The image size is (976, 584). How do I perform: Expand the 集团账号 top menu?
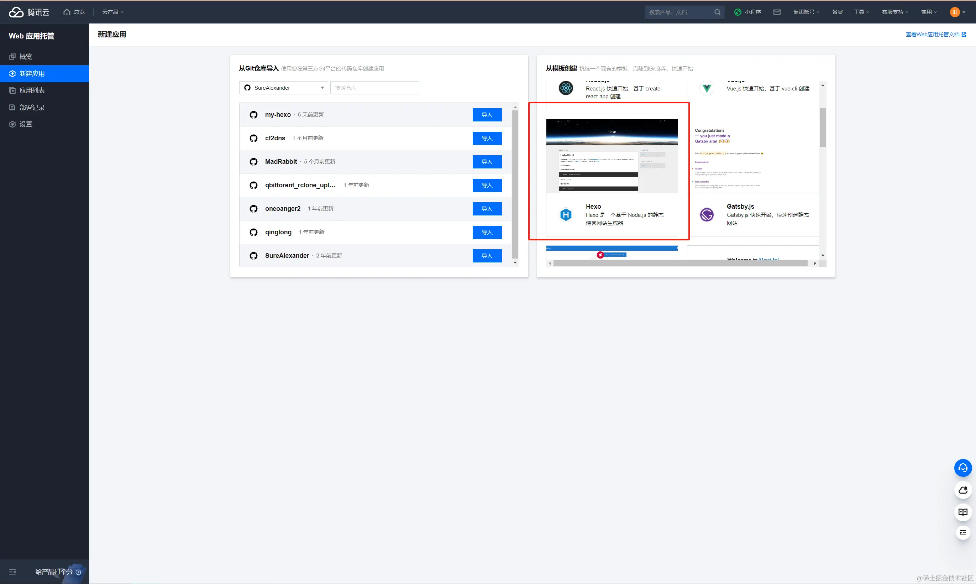click(806, 12)
